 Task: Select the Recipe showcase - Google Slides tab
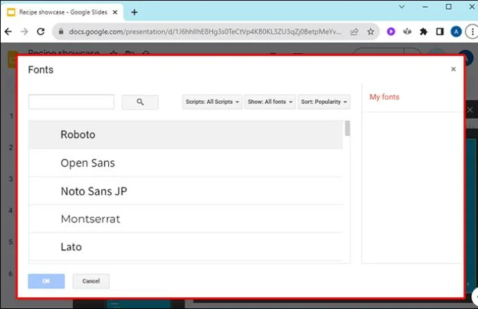(x=63, y=12)
